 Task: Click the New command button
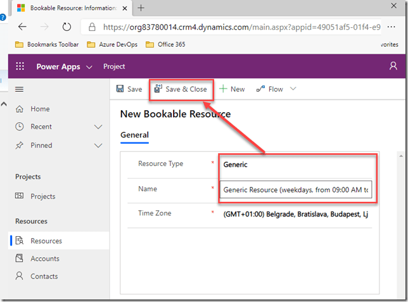click(232, 89)
